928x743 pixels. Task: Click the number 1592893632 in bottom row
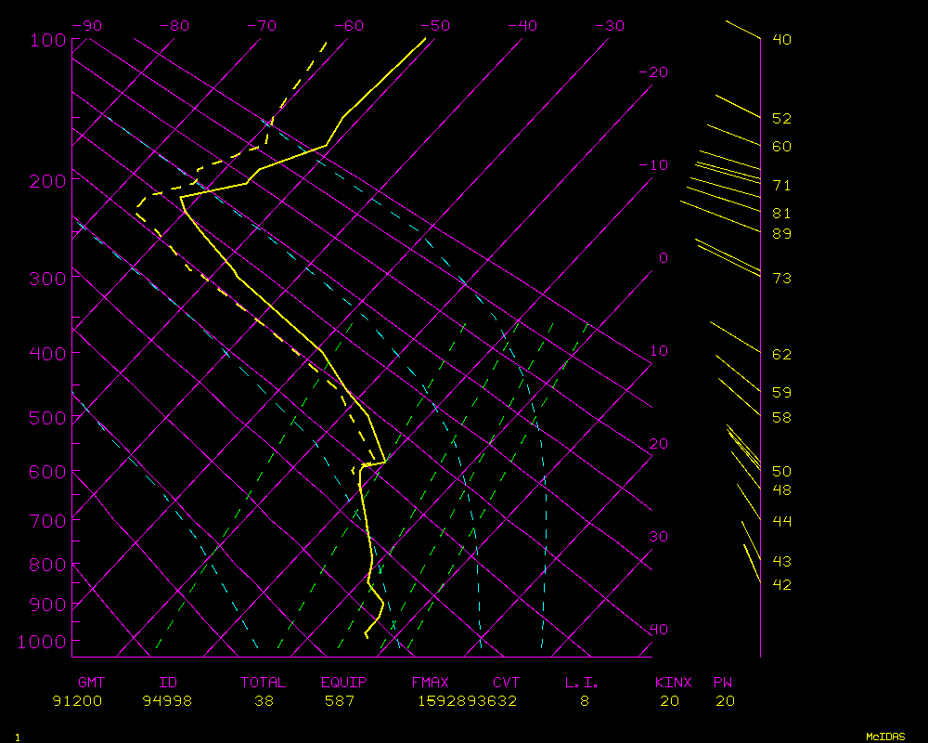pos(467,701)
